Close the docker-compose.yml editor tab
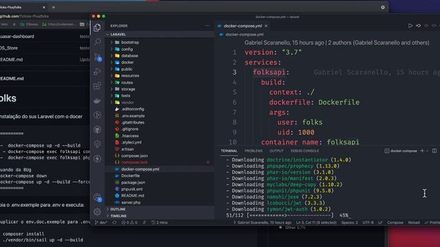 point(266,26)
